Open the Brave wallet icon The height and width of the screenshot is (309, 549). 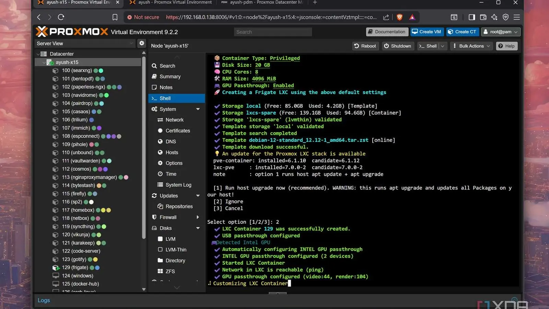tap(483, 17)
